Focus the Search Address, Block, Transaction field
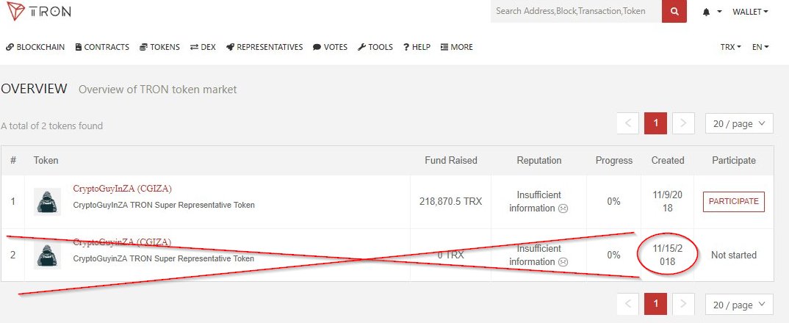 [576, 11]
